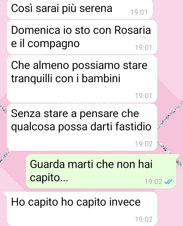Image resolution: width=183 pixels, height=226 pixels.
Task: Click the 19:02 timestamp under 'capito invece'
Action: [144, 219]
